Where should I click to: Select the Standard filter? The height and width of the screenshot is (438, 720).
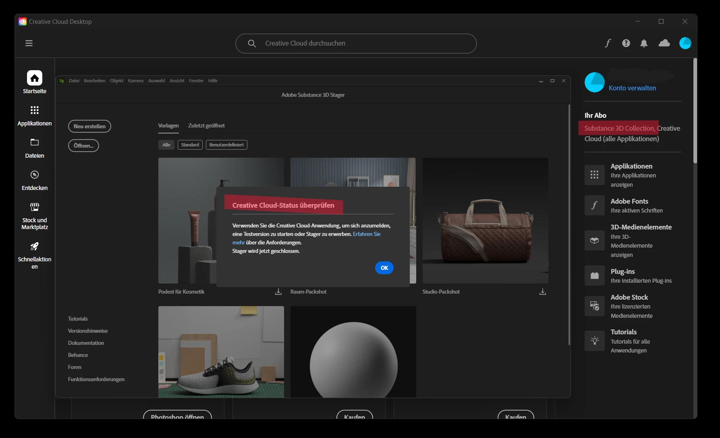190,145
